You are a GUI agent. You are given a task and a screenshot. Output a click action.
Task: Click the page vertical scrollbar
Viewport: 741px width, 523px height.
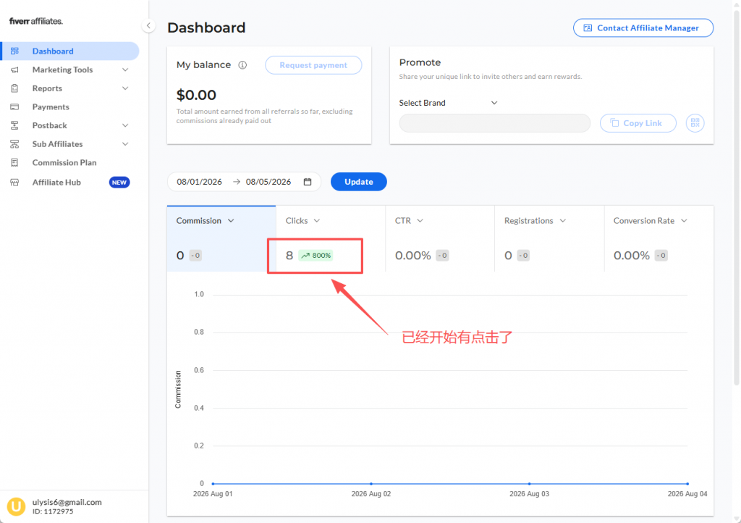pos(736,198)
